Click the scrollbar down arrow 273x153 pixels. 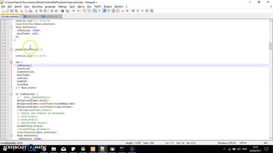pos(270,138)
